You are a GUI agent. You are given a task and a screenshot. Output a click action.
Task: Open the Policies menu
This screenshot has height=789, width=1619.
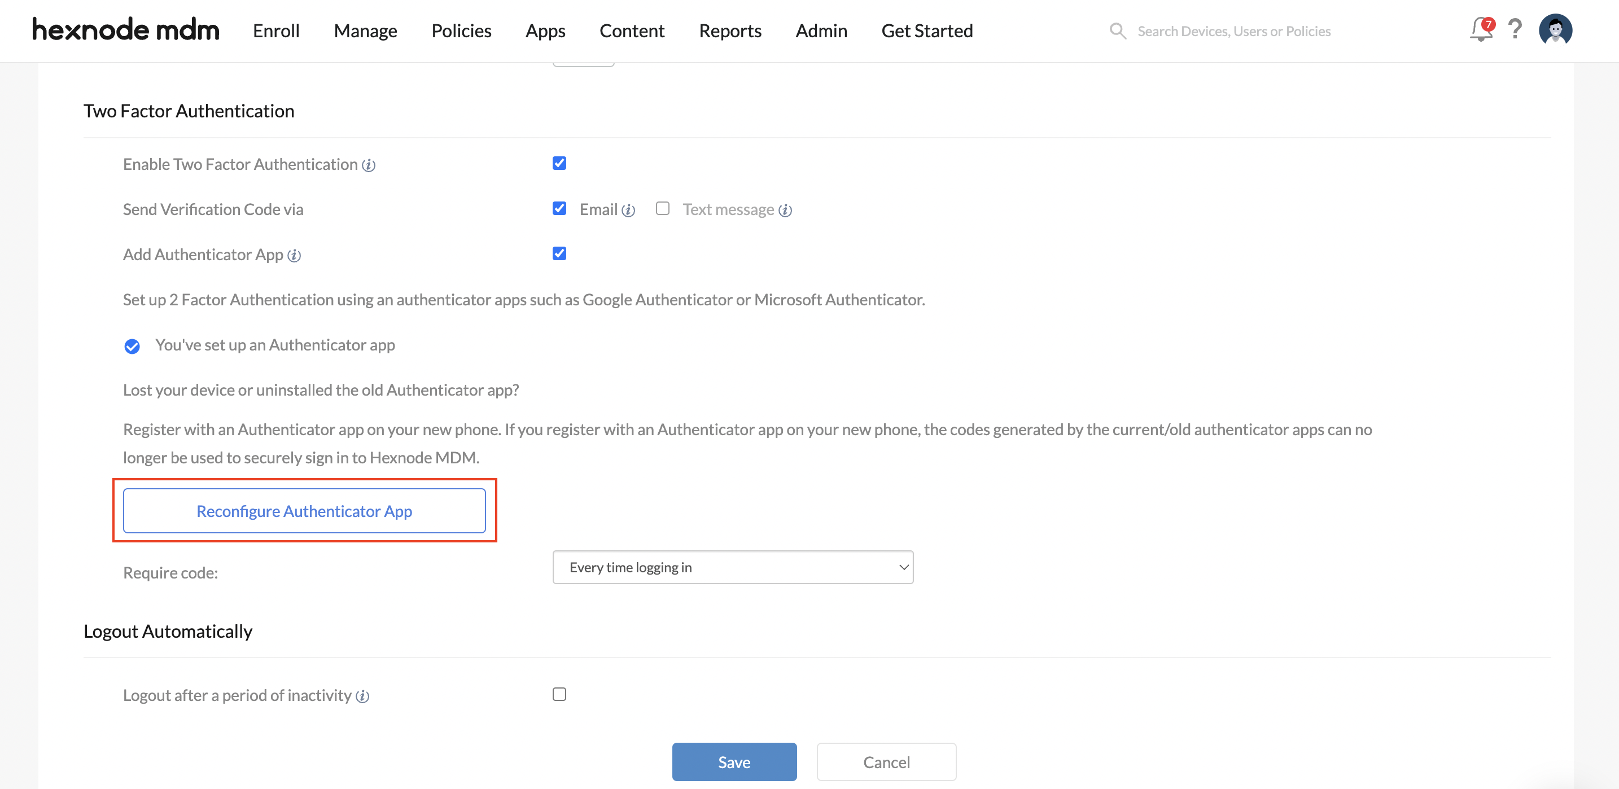click(461, 31)
